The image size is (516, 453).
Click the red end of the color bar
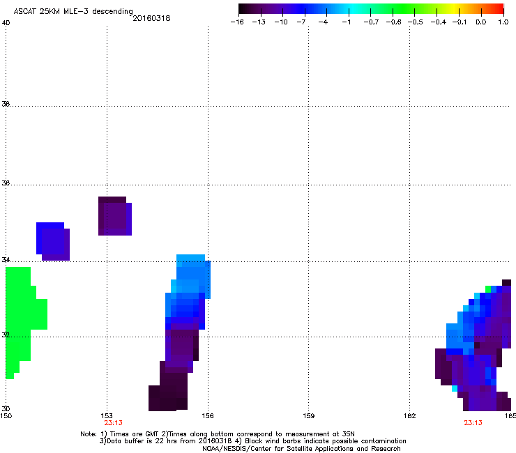499,9
